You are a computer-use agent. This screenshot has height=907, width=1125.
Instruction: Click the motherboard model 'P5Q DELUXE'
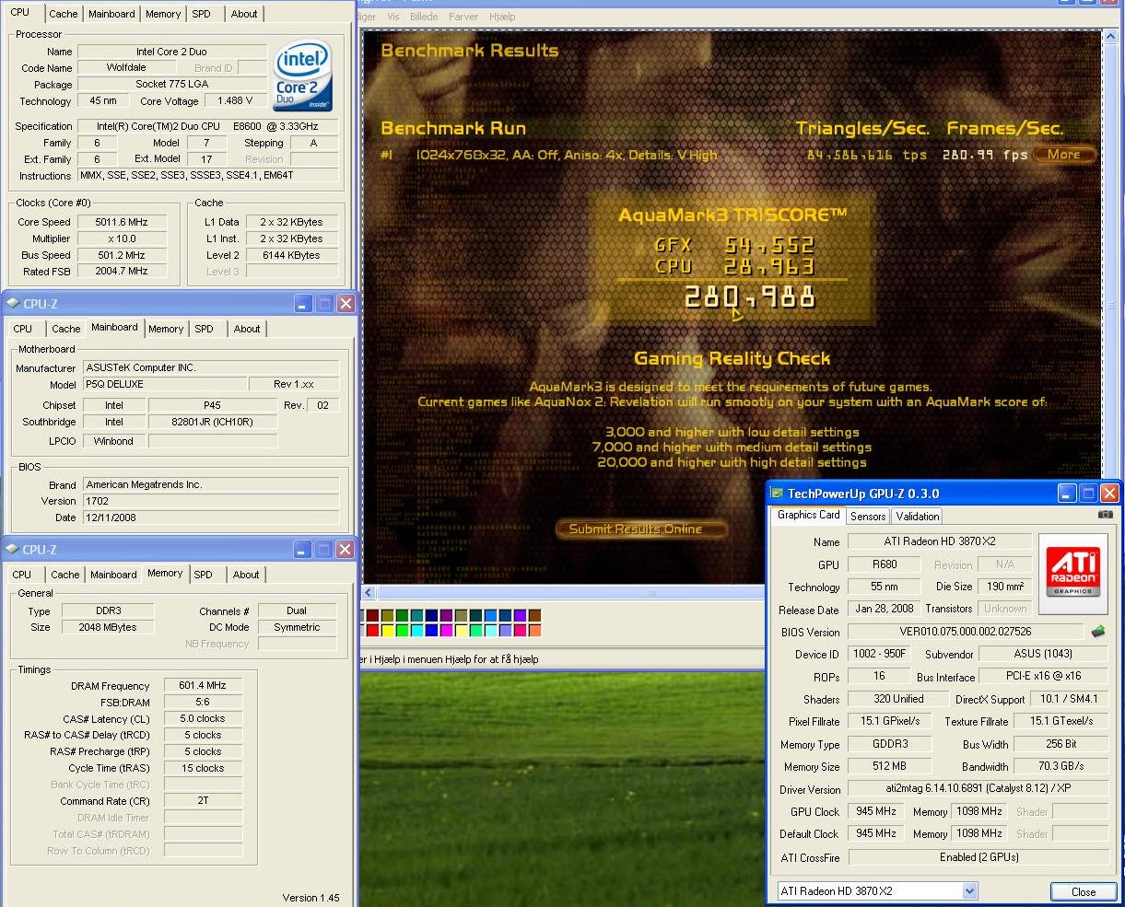(x=165, y=384)
